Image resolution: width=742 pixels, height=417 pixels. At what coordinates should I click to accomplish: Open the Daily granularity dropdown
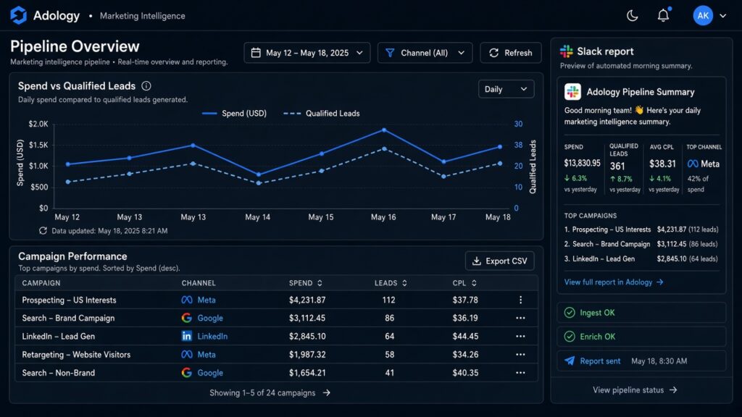506,89
